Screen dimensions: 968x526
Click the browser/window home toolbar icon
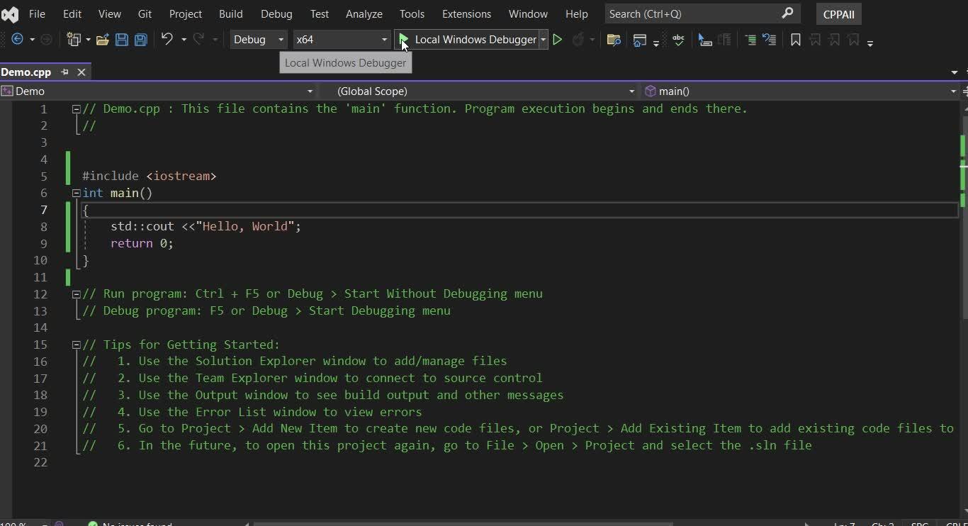pyautogui.click(x=640, y=40)
